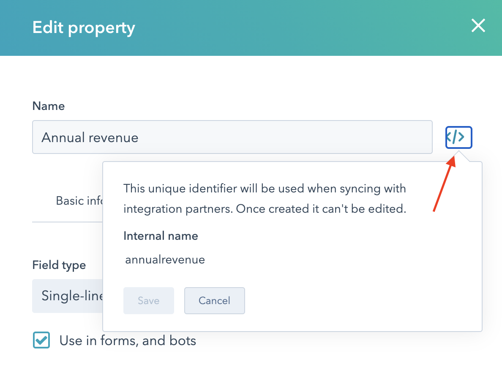Click the Edit property heading
Viewport: 502px width, 373px height.
tap(84, 28)
